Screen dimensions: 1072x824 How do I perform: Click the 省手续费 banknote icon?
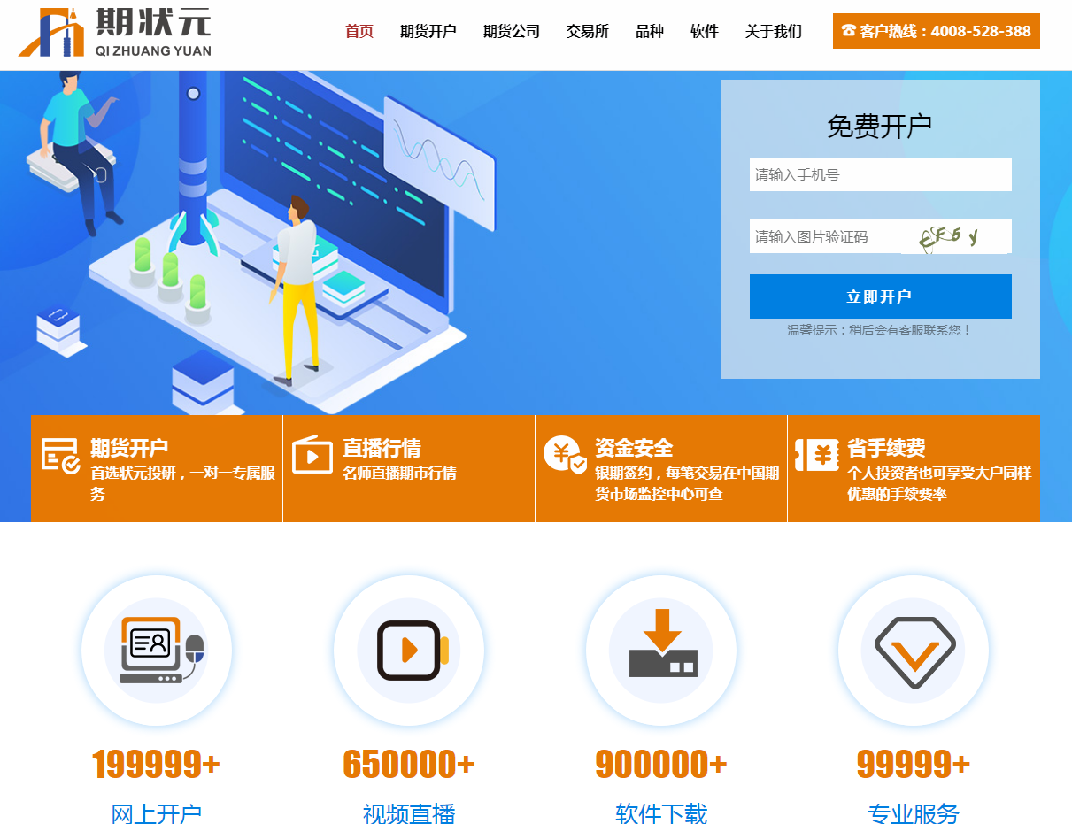point(817,453)
